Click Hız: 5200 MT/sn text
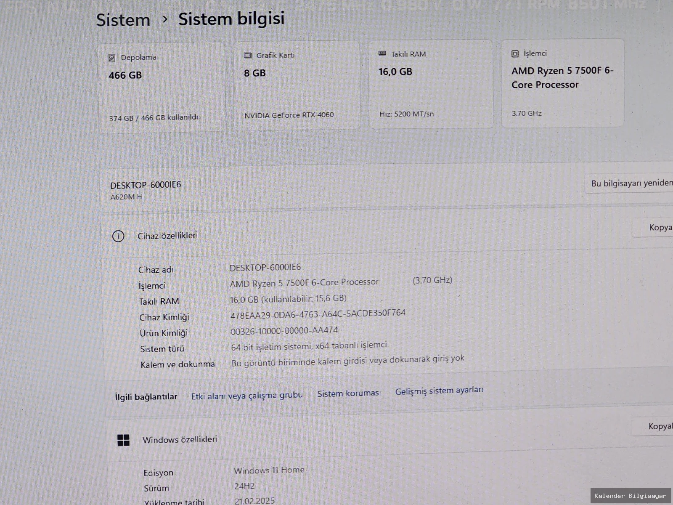 pyautogui.click(x=406, y=114)
